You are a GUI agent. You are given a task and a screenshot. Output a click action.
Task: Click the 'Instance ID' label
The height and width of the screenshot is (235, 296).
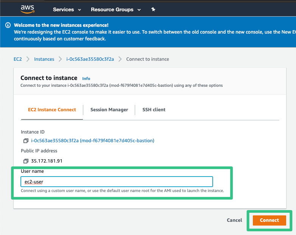click(33, 132)
